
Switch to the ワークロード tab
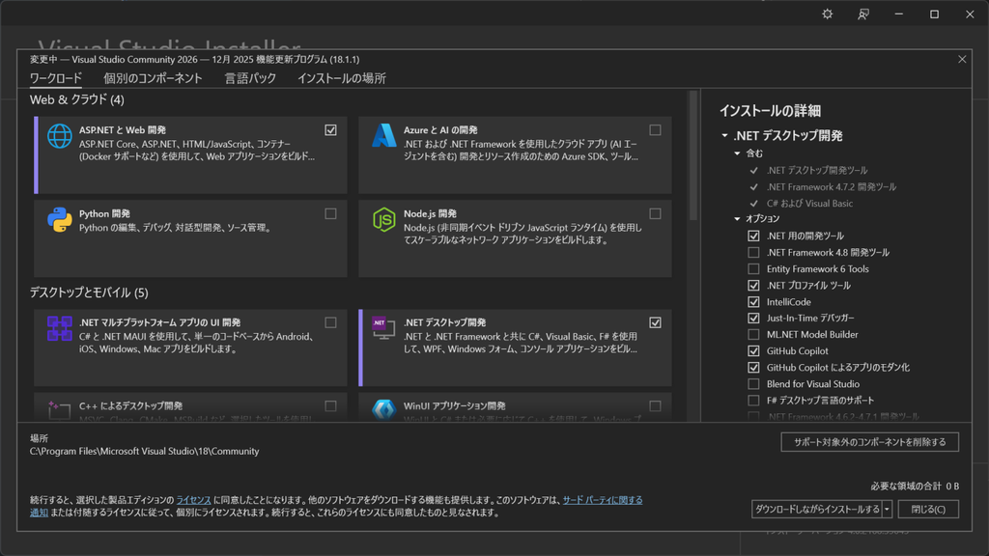click(55, 78)
